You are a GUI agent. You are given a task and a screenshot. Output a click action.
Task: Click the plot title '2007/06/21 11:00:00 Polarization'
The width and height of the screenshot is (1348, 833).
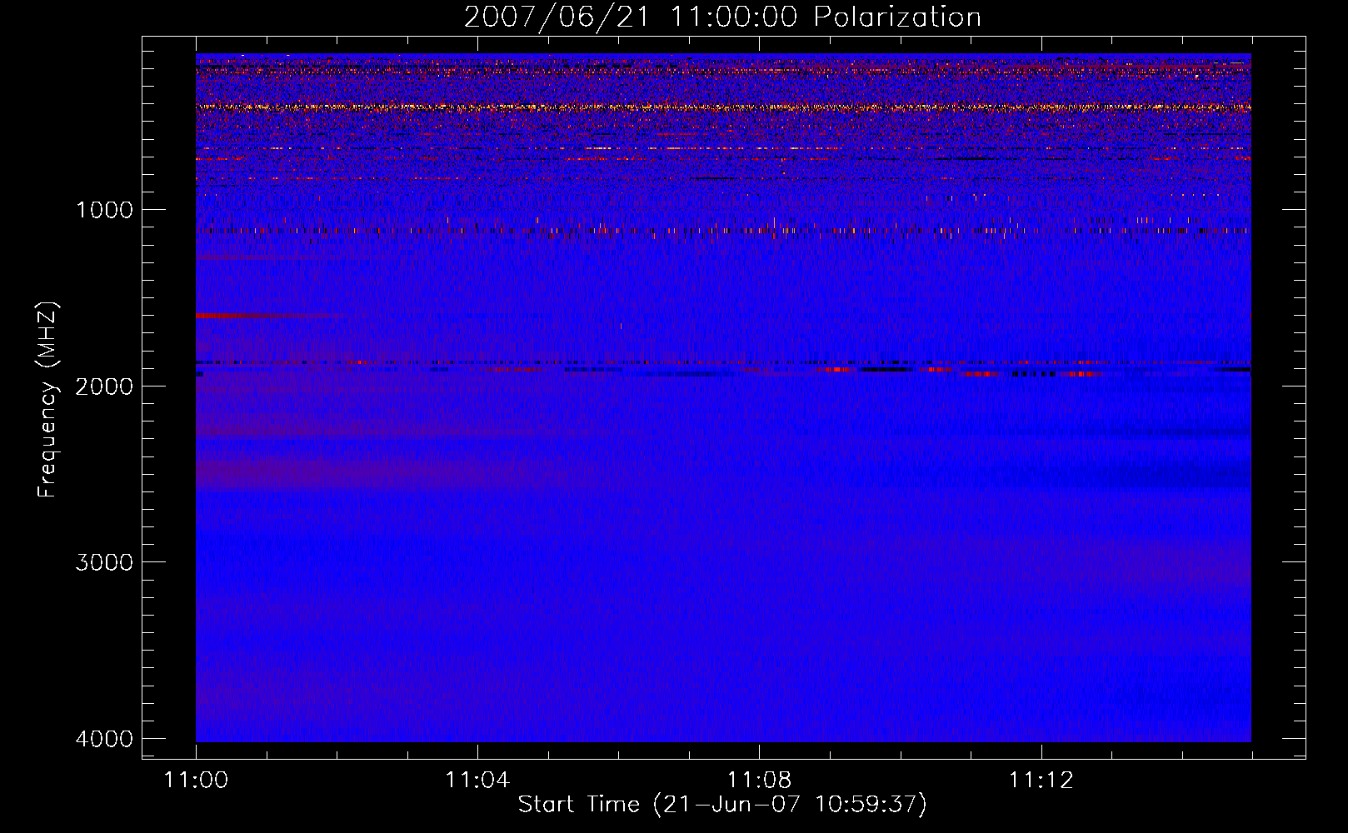pyautogui.click(x=722, y=17)
